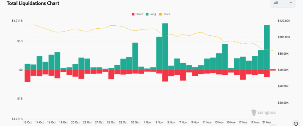Click the 12 Oct date label on x-axis
Image resolution: width=303 pixels, height=126 pixels.
[x=28, y=122]
